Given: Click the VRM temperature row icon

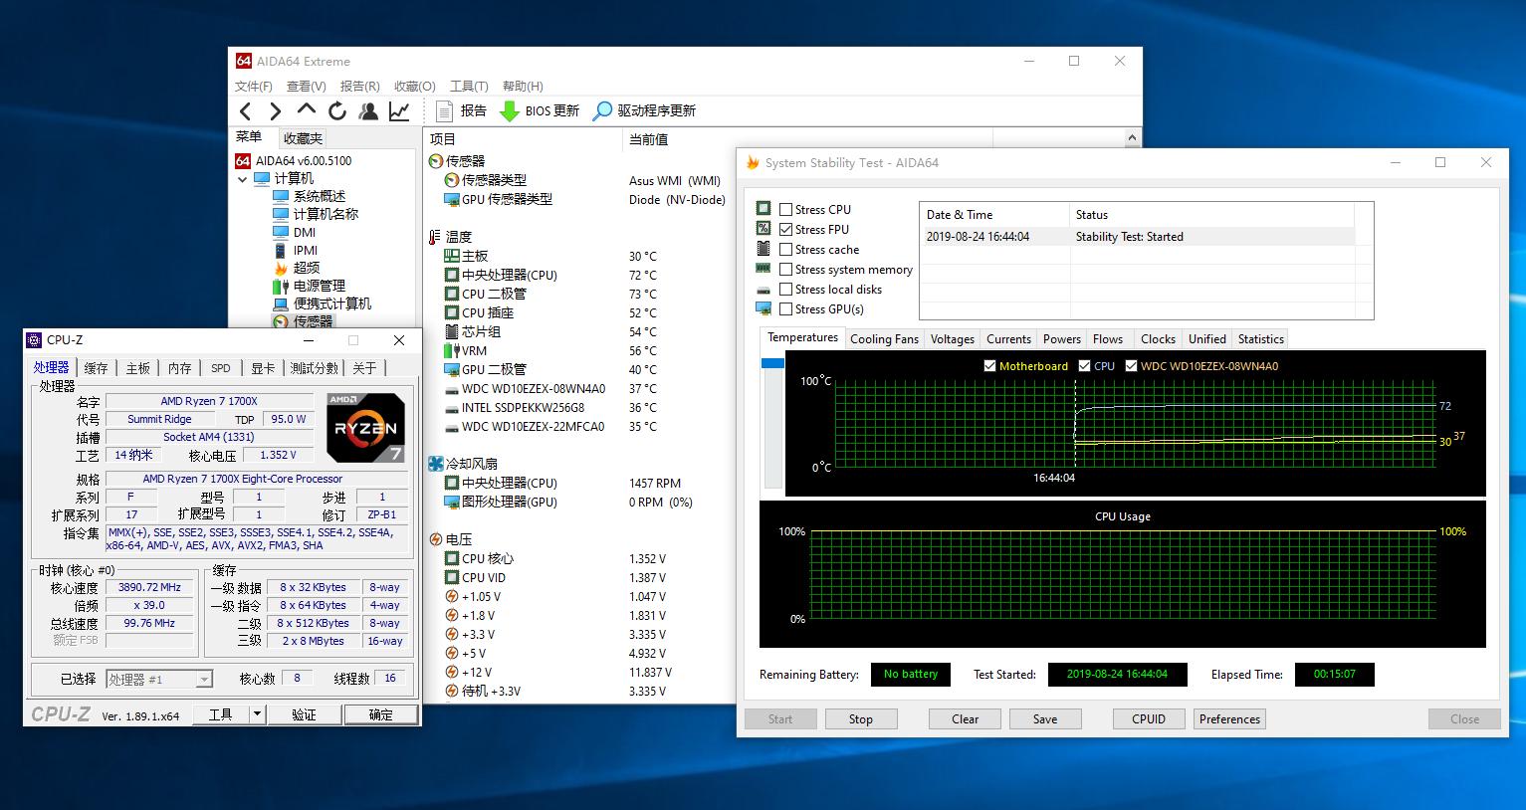Looking at the screenshot, I should click(x=451, y=350).
